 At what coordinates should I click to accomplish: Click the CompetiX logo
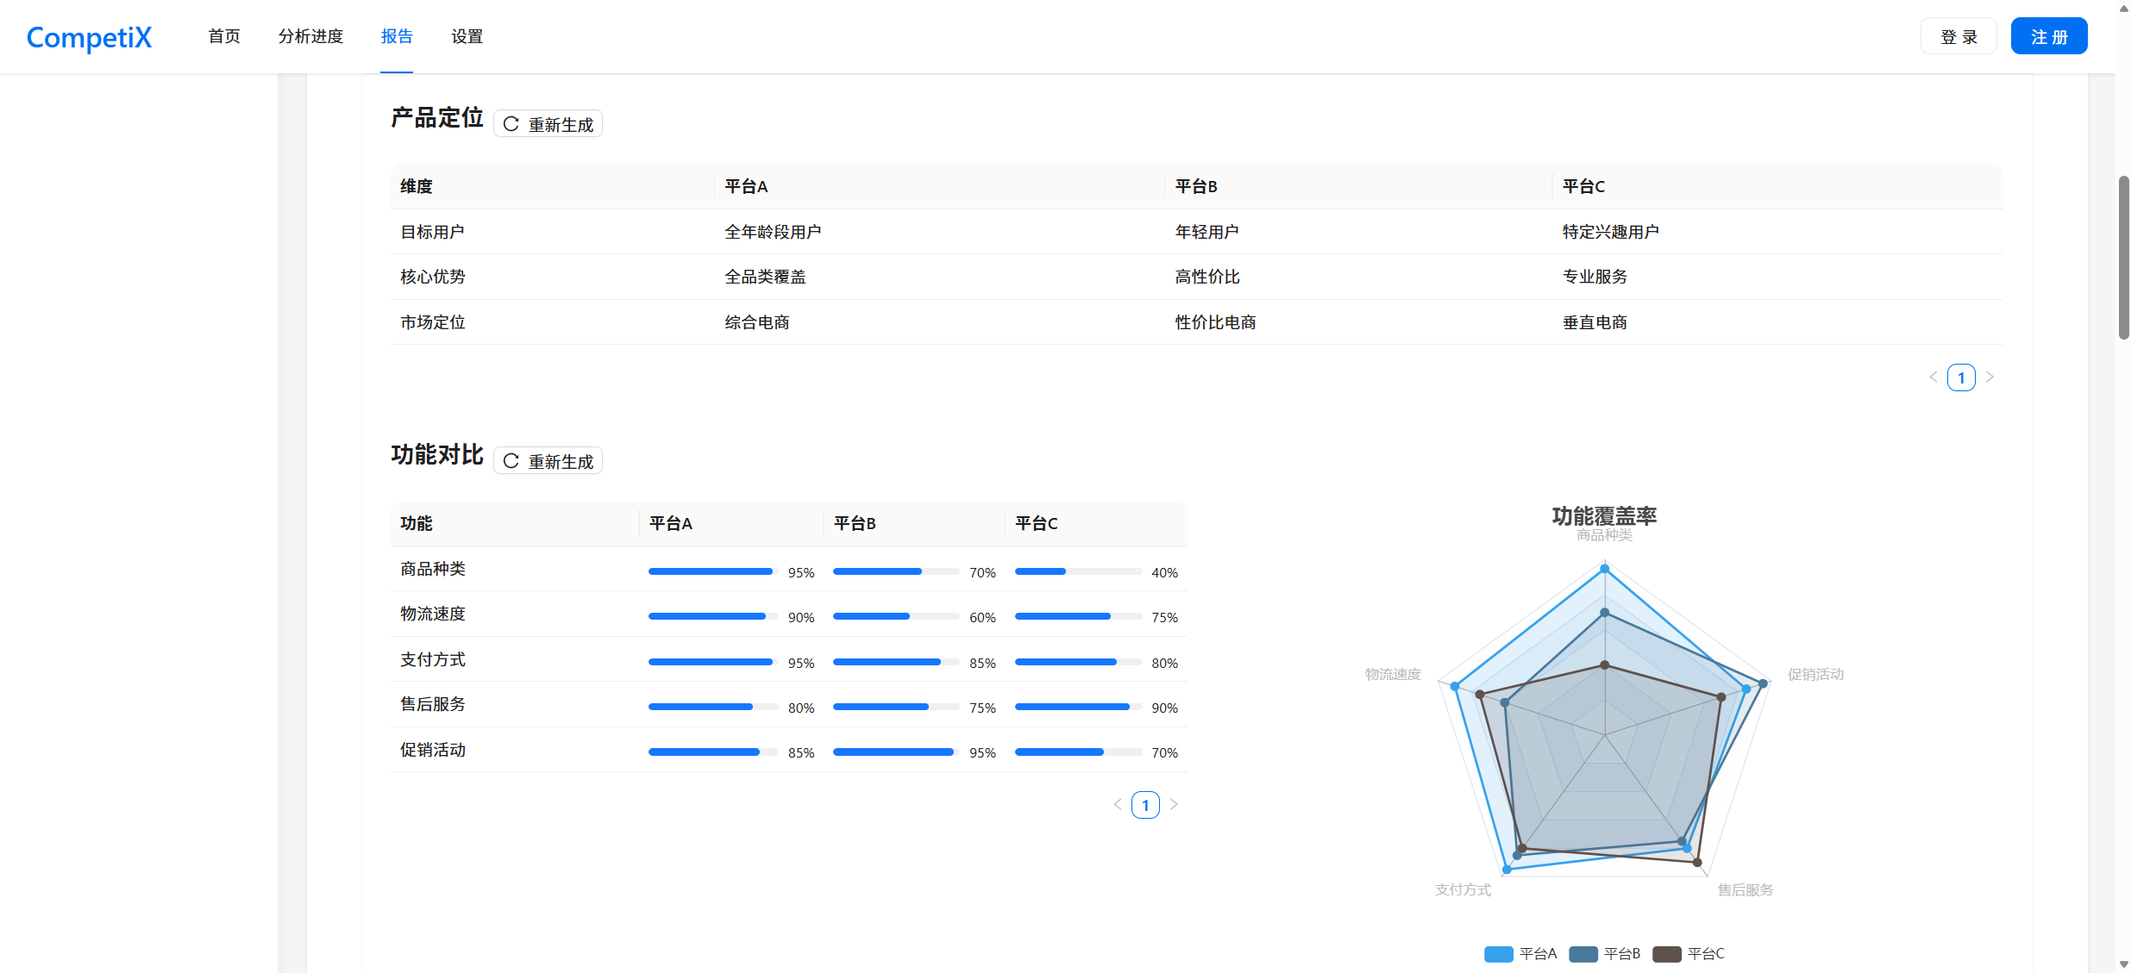point(89,37)
